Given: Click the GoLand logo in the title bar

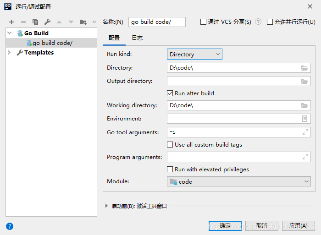Looking at the screenshot, I should pos(8,6).
